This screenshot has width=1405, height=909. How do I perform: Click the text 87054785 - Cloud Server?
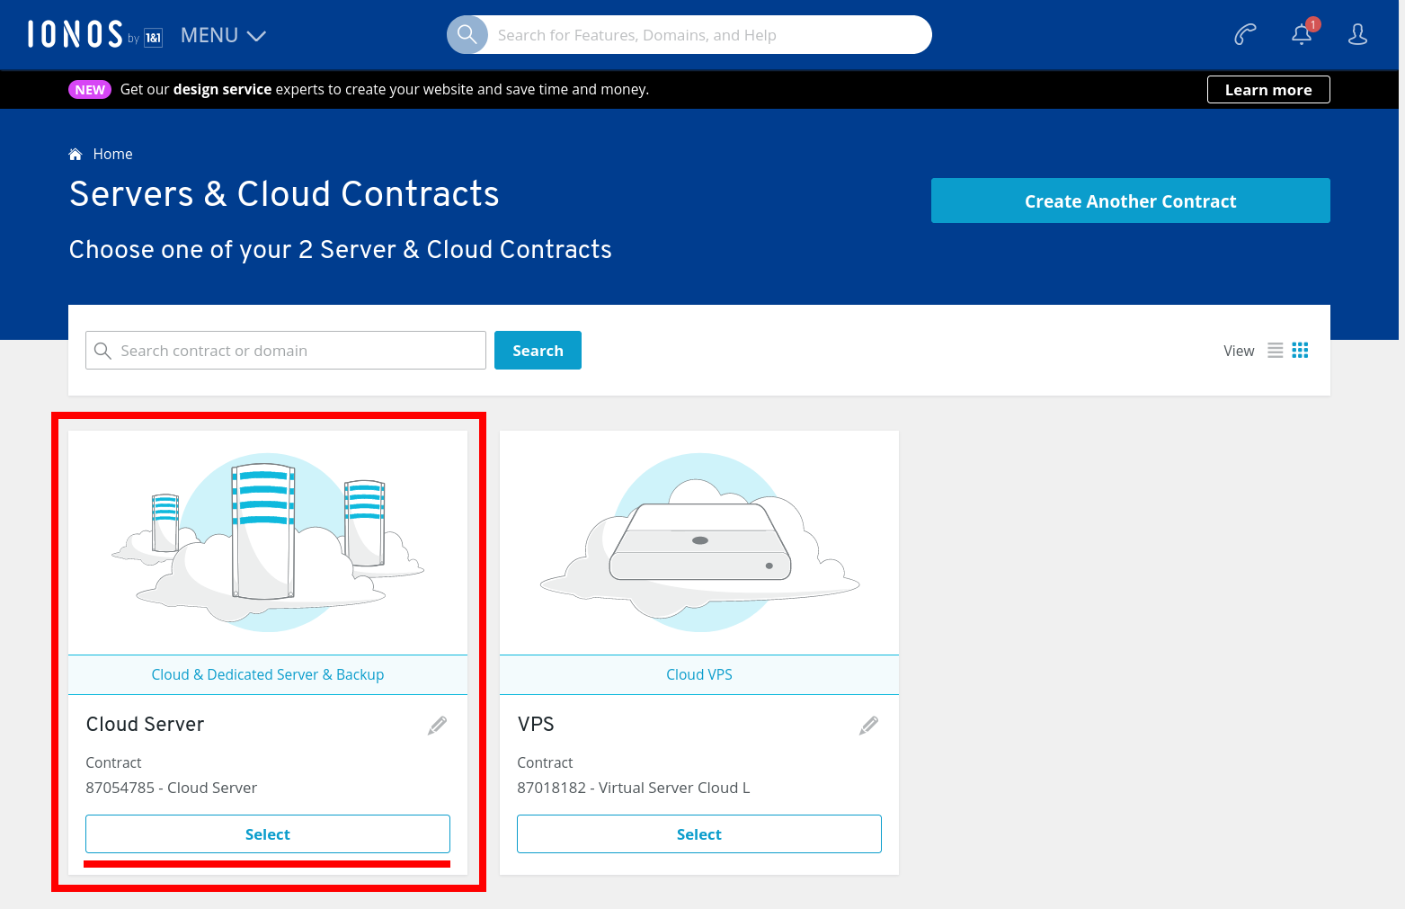[172, 788]
